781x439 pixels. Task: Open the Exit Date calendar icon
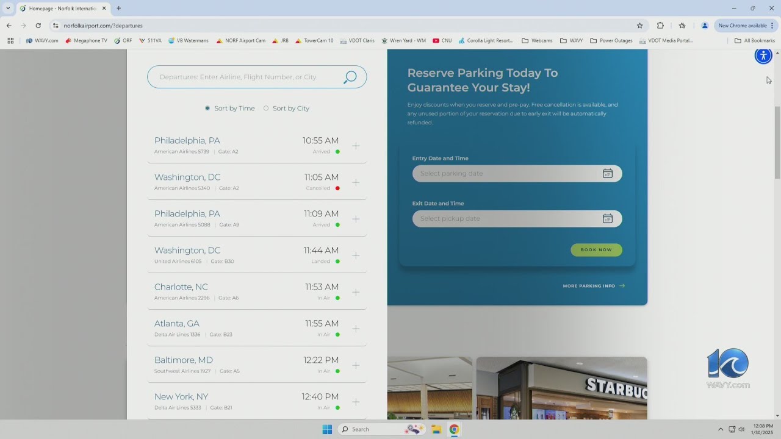click(608, 218)
